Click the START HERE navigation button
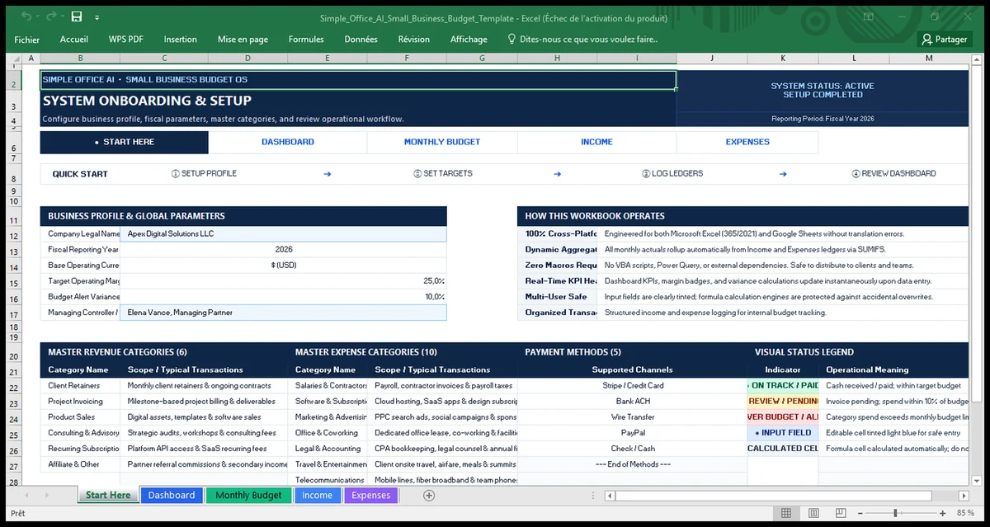Image resolution: width=990 pixels, height=527 pixels. 124,142
